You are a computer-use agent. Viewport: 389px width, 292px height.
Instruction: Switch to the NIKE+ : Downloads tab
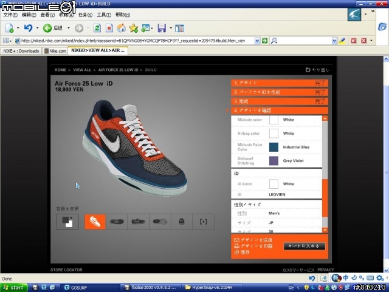point(21,51)
